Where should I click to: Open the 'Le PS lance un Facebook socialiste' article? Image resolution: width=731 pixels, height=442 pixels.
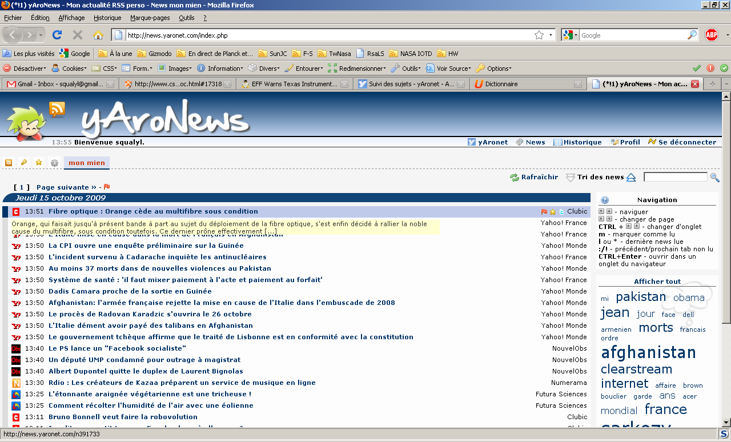point(117,348)
